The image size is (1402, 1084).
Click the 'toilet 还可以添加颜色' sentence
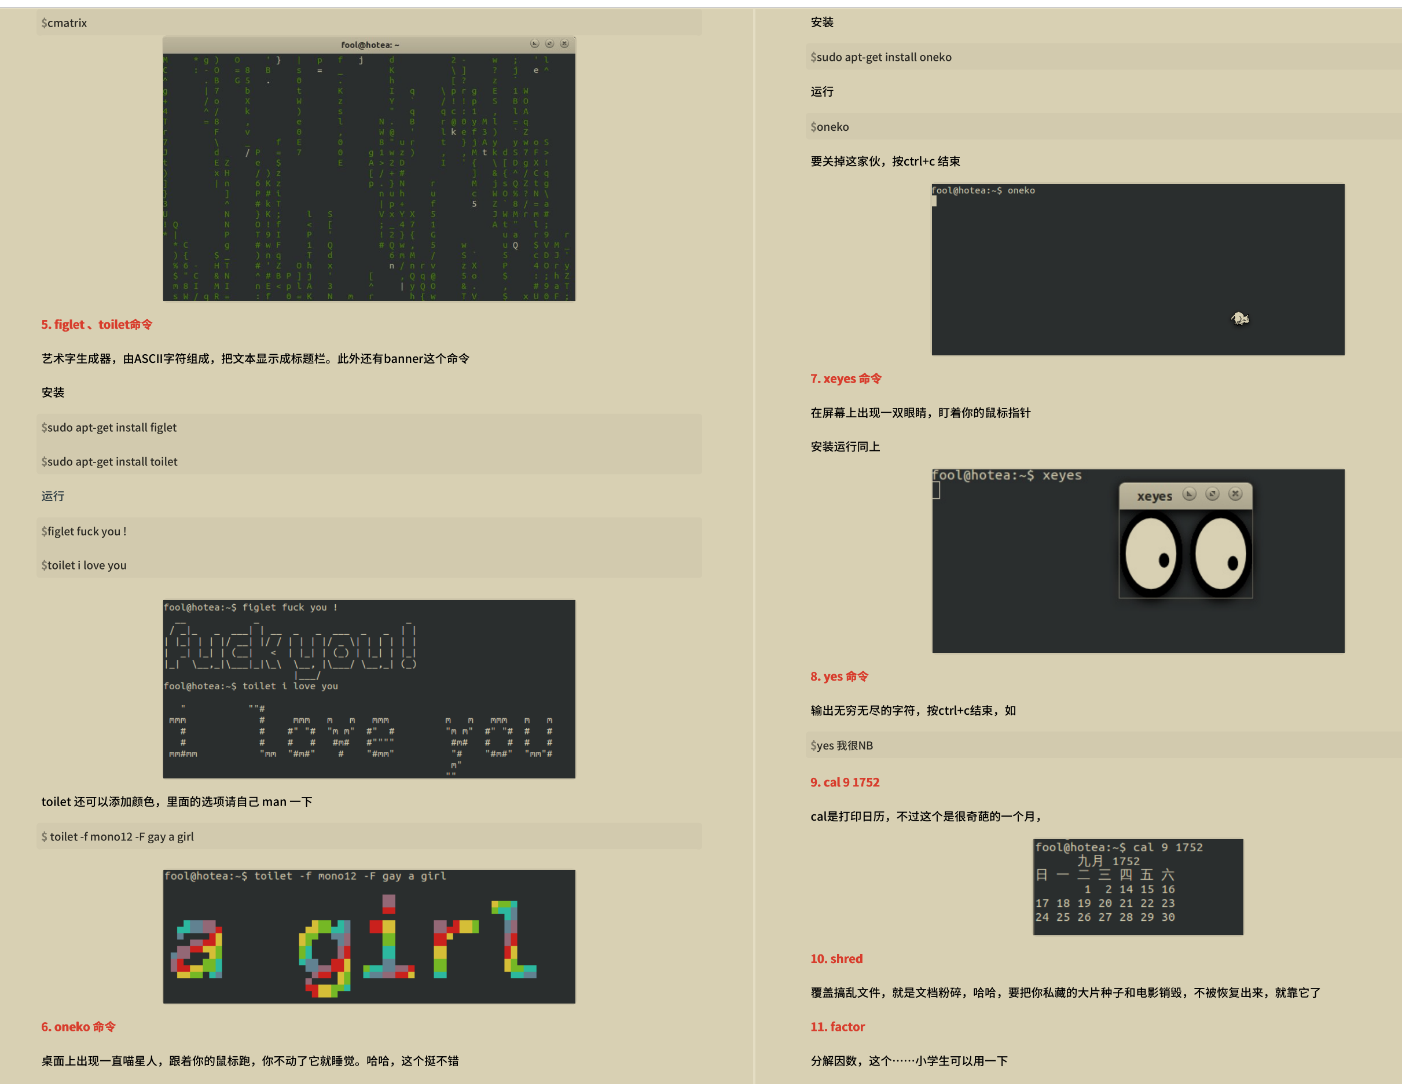pos(177,802)
